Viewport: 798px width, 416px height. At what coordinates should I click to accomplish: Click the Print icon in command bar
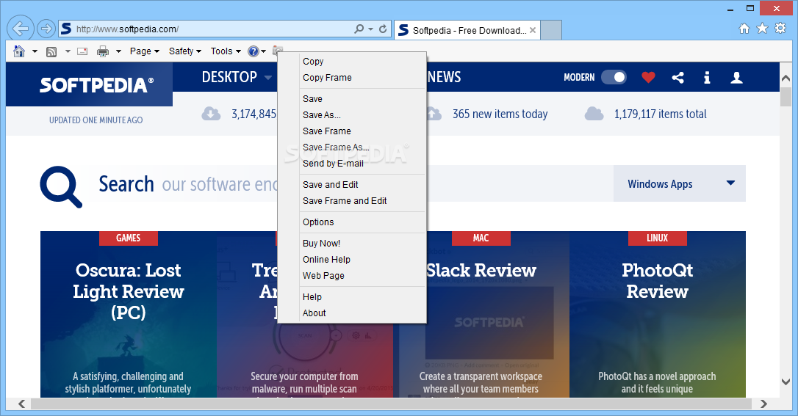point(103,51)
